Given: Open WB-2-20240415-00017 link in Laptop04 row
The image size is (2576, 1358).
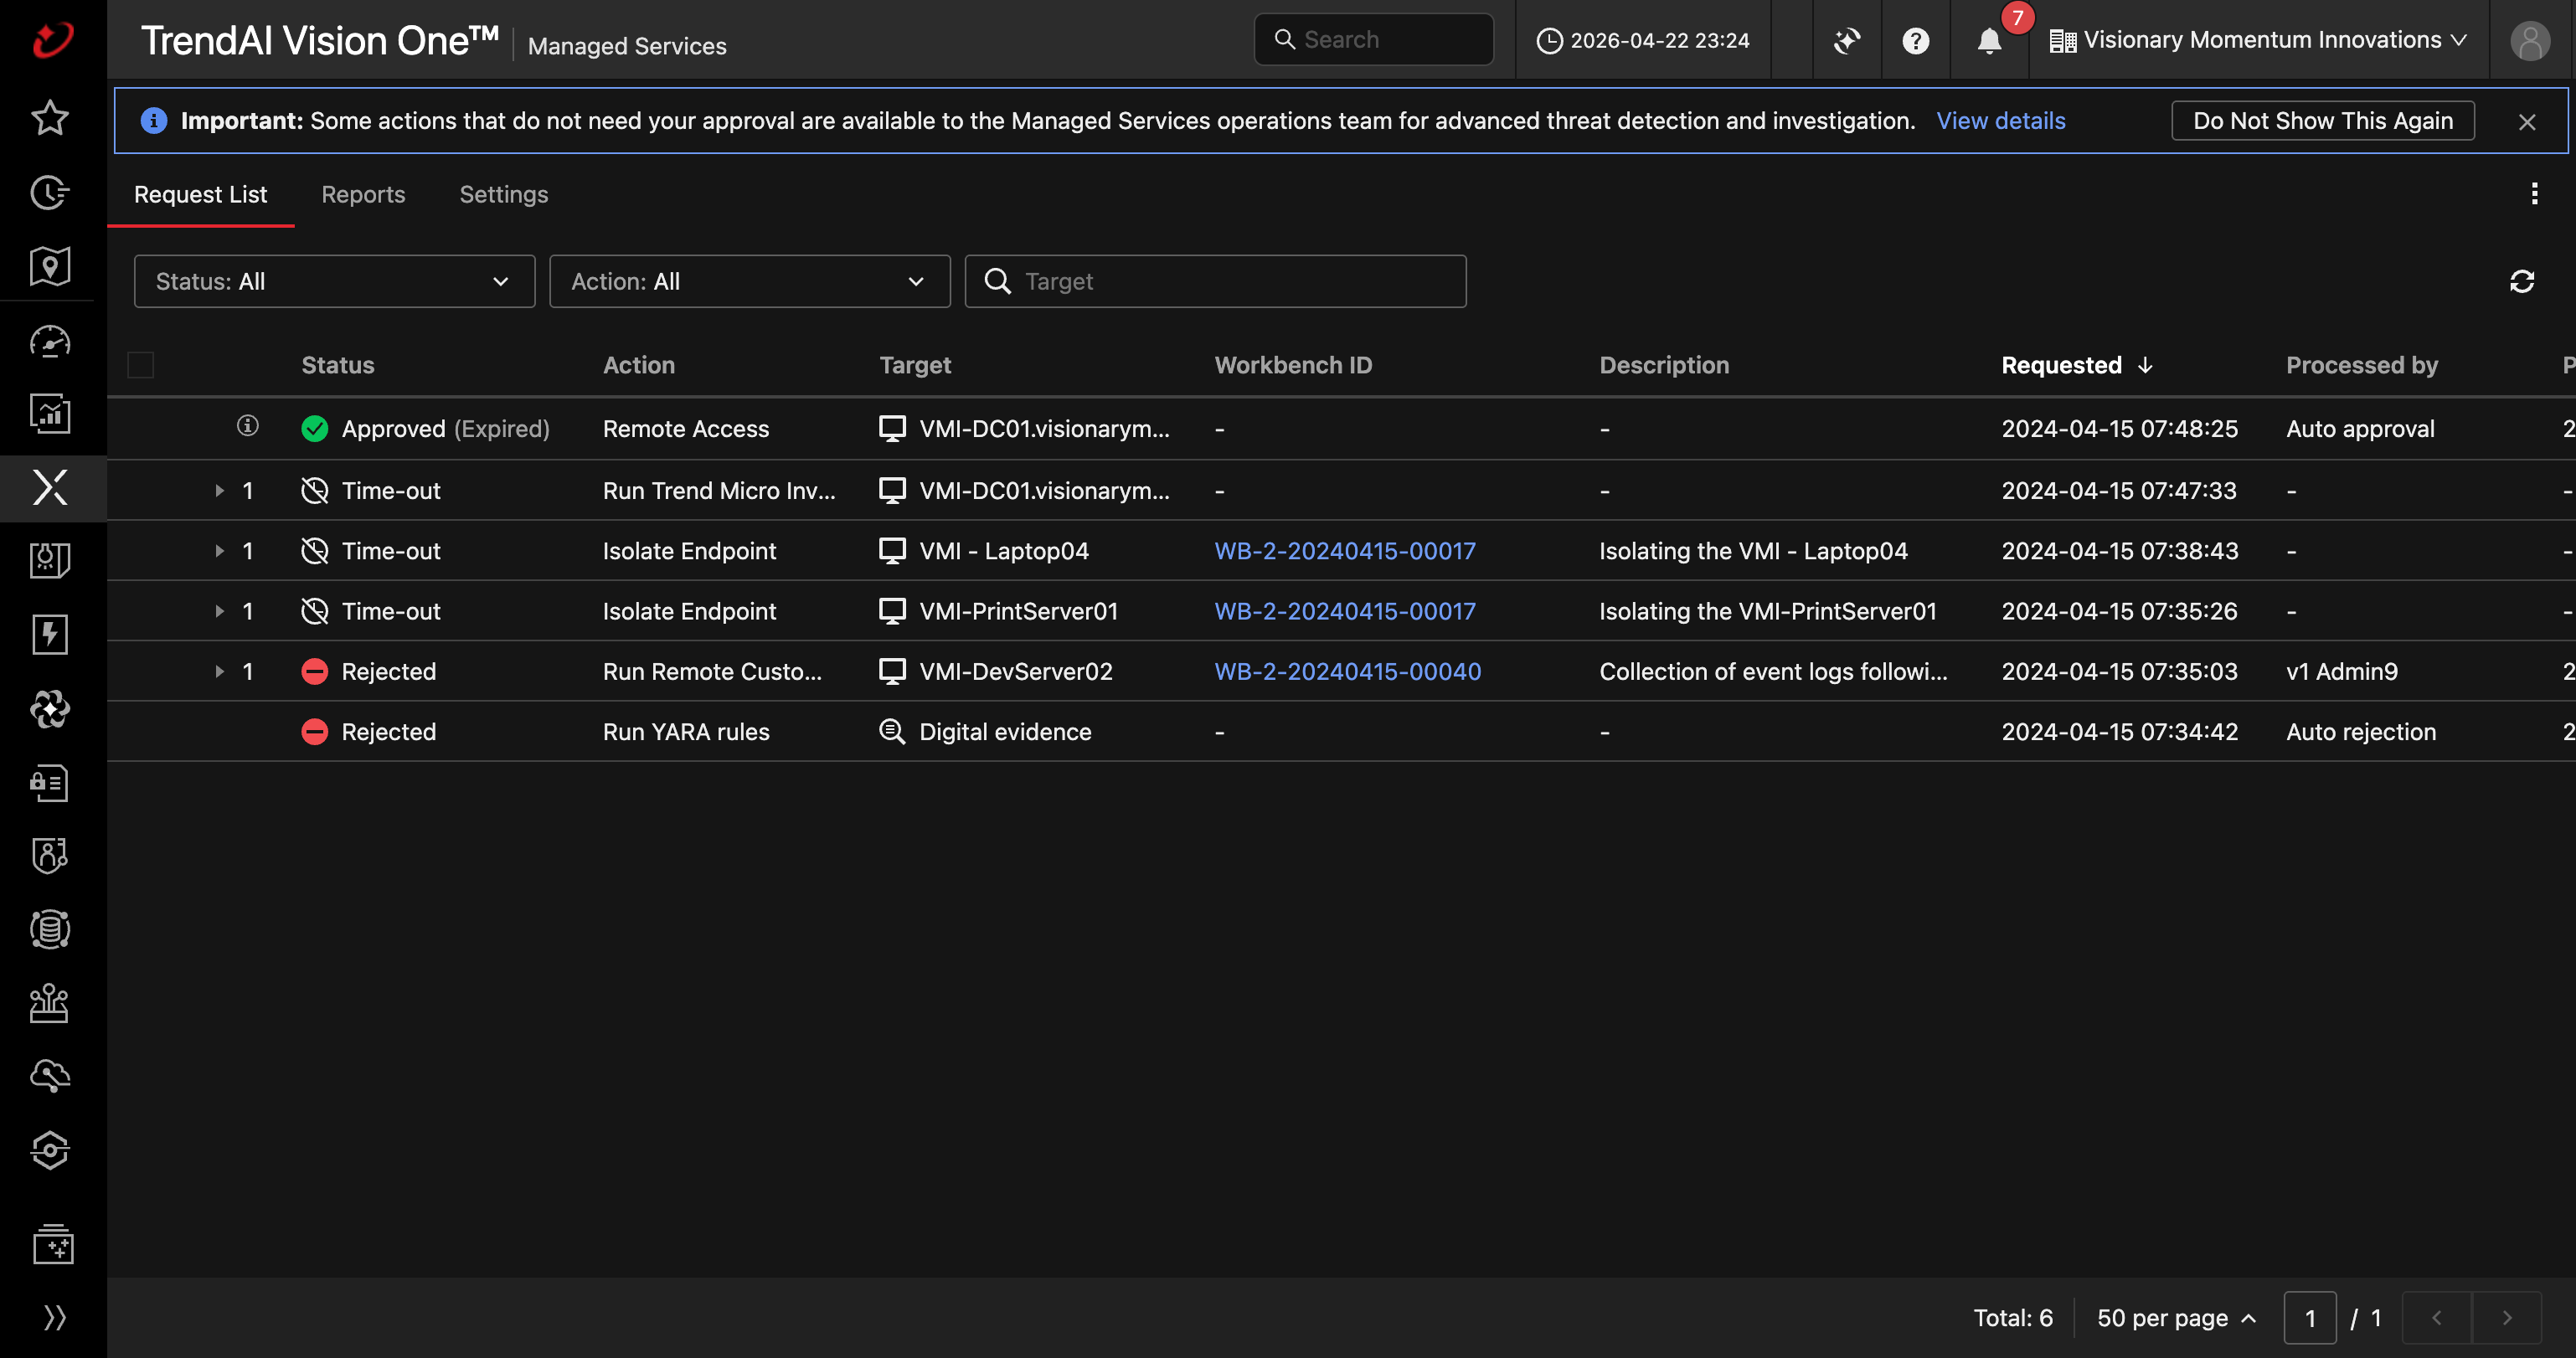Looking at the screenshot, I should [x=1345, y=550].
